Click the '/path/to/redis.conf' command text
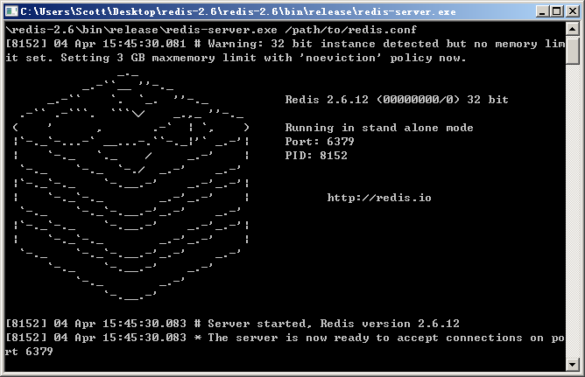The width and height of the screenshot is (585, 377). [350, 30]
